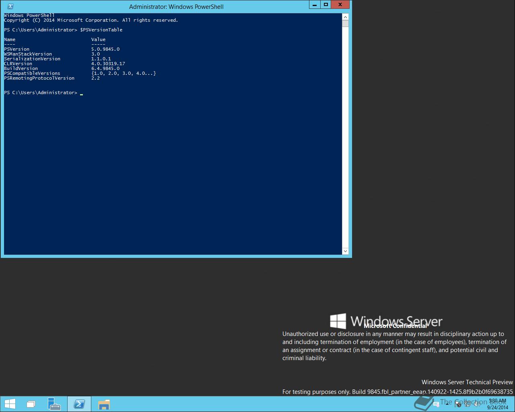Click the PSRemotingProtocolVersion row name
The image size is (515, 412).
(39, 78)
